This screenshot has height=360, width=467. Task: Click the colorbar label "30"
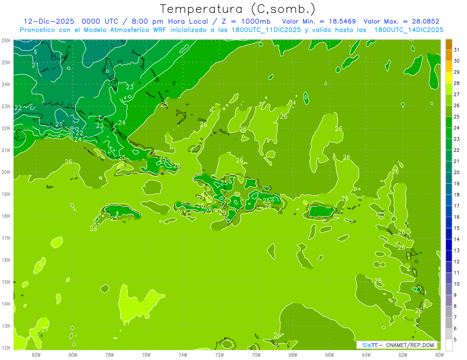[456, 61]
